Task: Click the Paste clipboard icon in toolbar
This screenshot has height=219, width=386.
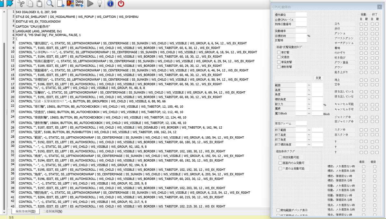Action: 39,4
